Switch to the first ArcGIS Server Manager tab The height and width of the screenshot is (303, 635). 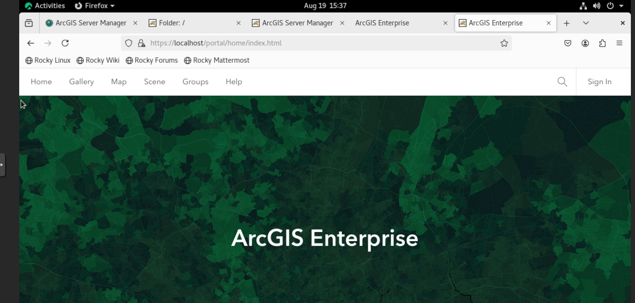(x=91, y=23)
